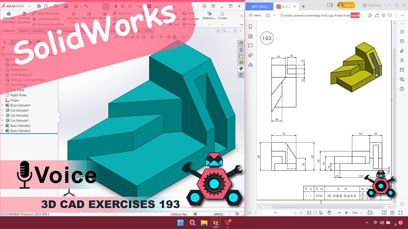Click WPS export share arrow icon
Image resolution: width=408 pixels, height=229 pixels.
tap(377, 15)
